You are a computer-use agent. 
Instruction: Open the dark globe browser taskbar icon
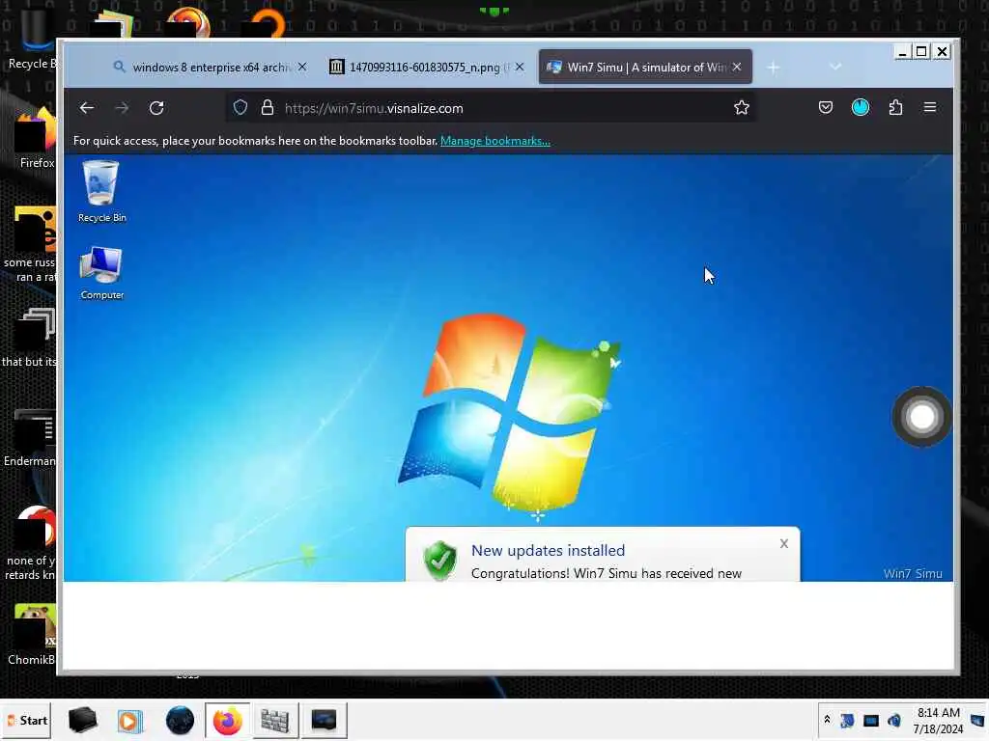coord(180,720)
